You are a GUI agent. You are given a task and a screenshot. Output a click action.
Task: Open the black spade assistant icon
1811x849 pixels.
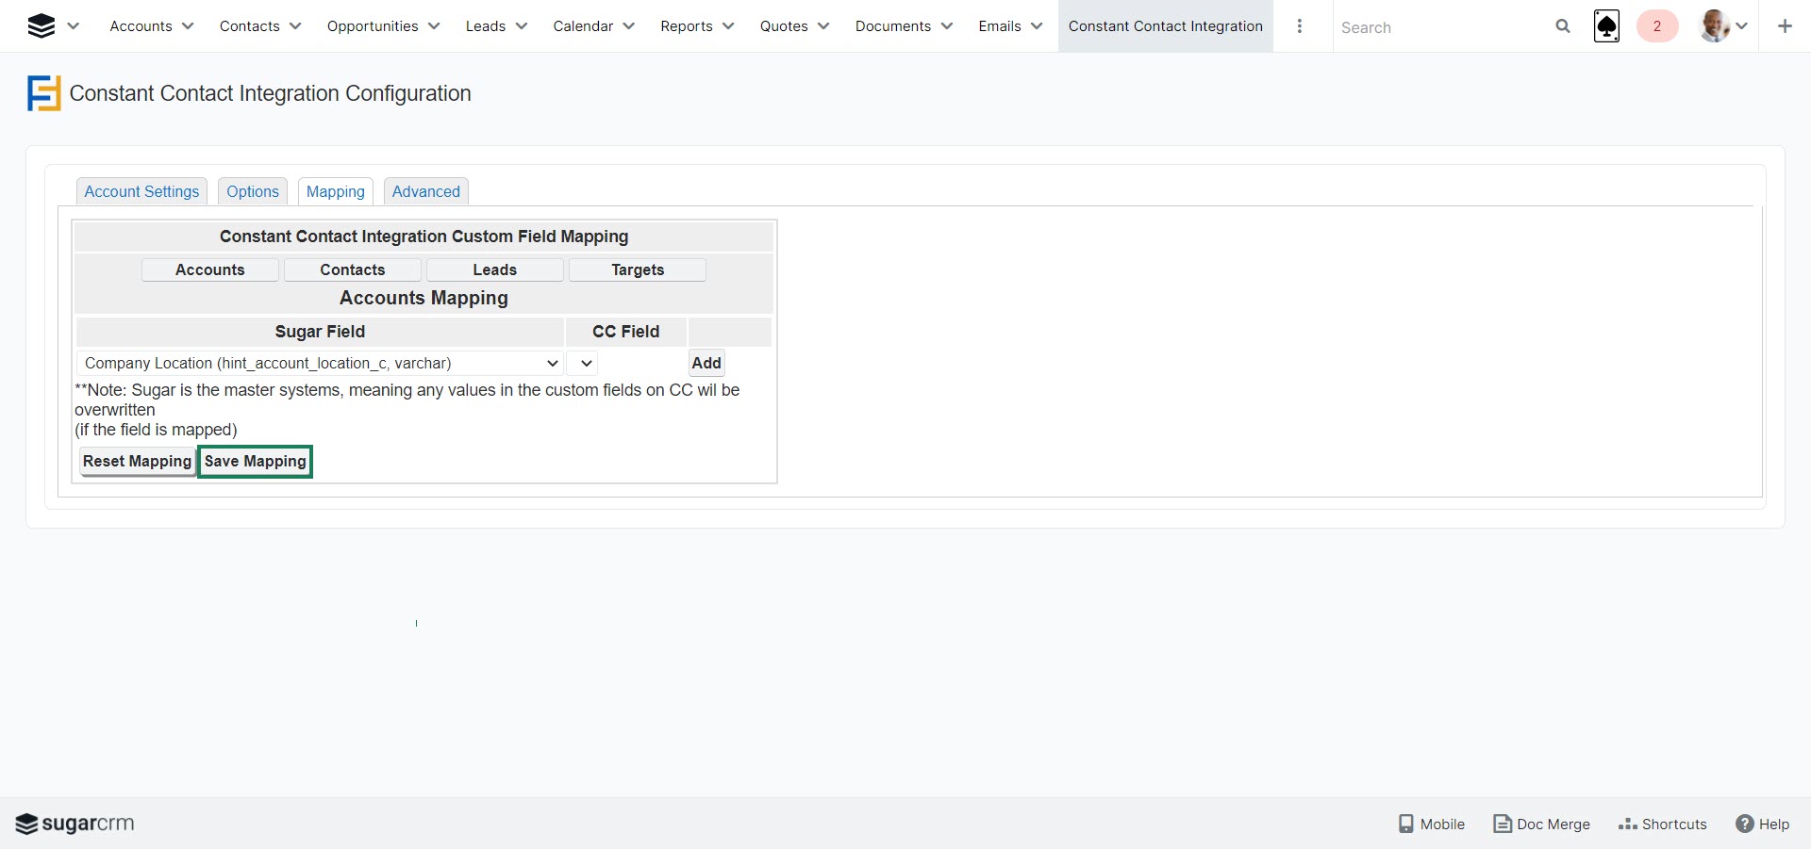point(1606,26)
